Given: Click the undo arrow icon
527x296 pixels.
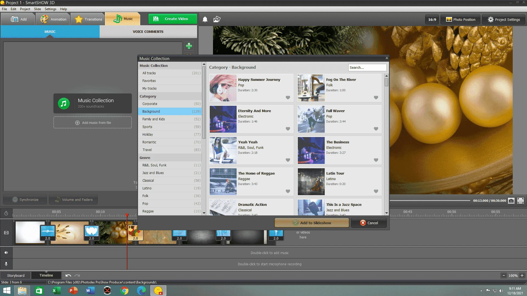Looking at the screenshot, I should pos(68,275).
